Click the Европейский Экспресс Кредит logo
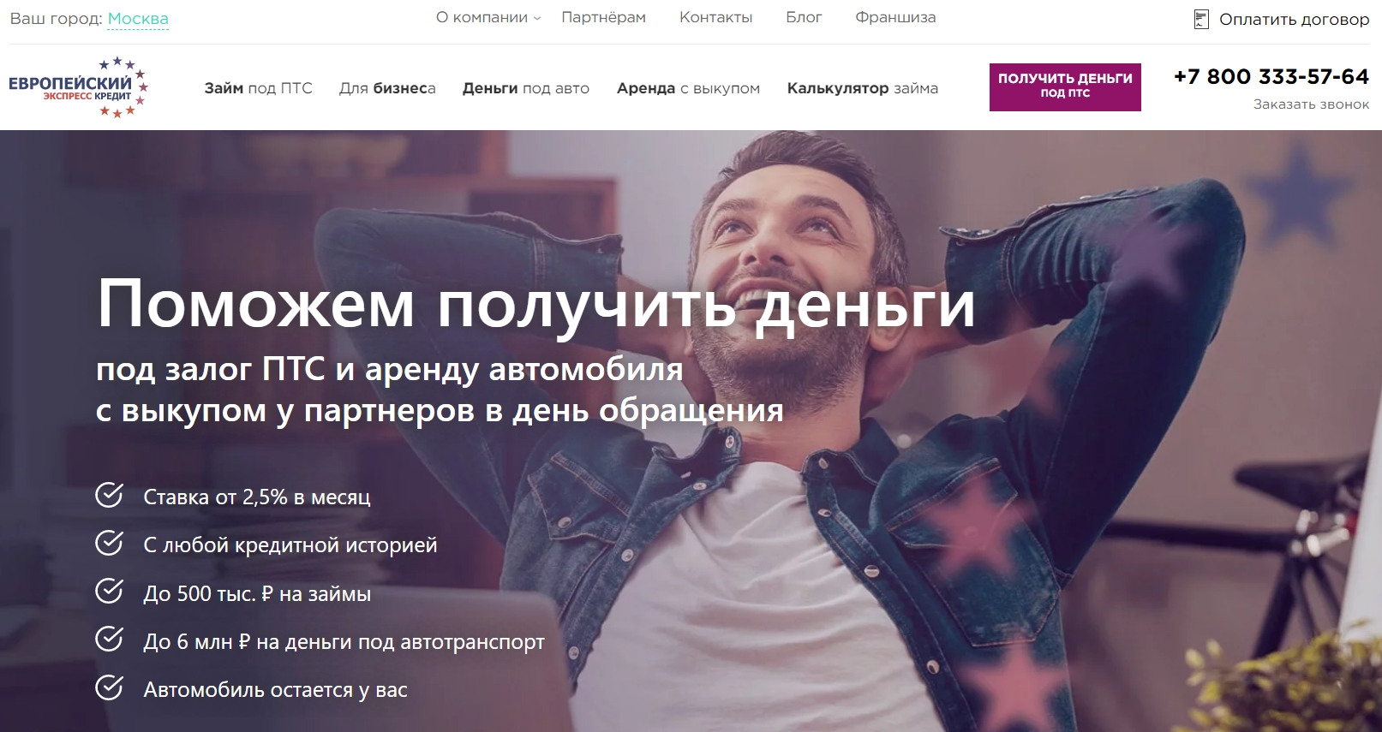The image size is (1382, 732). [x=79, y=87]
